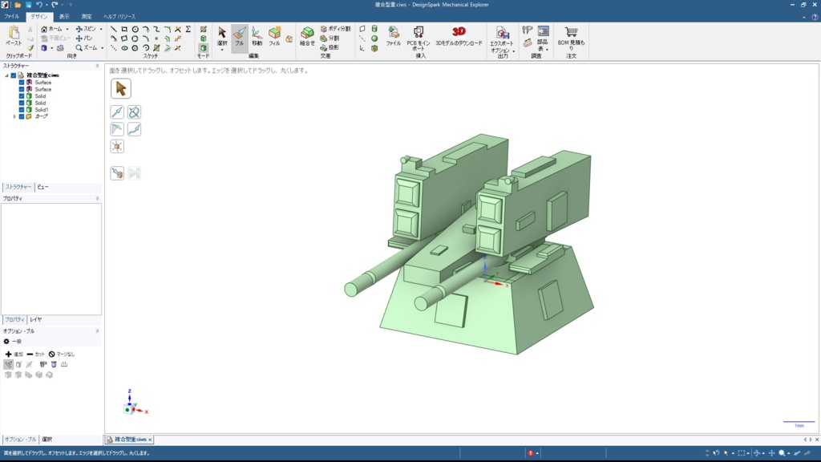Image resolution: width=821 pixels, height=462 pixels.
Task: Select the large arrow select tool in viewport
Action: (x=121, y=88)
